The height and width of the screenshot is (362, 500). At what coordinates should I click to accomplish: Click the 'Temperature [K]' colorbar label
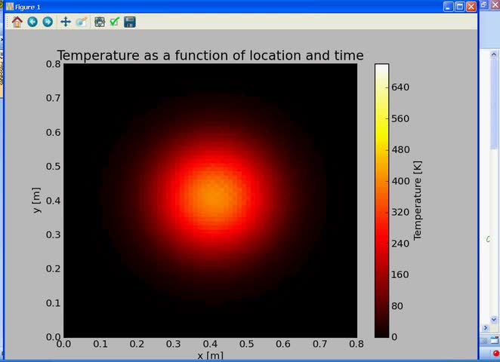click(418, 201)
